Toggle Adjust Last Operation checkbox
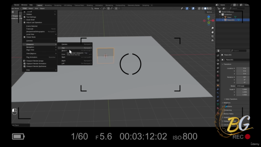Image resolution: width=261 pixels, height=147 pixels. [x=24, y=22]
